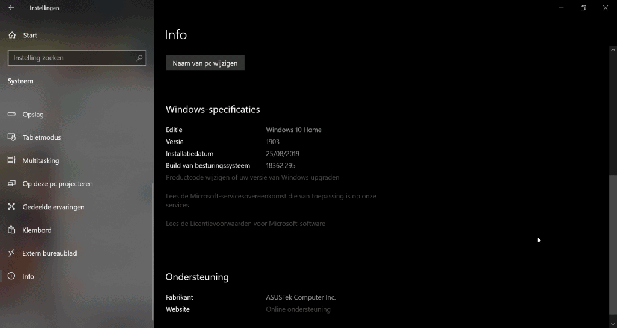Click the projector icon for Op deze pc projecteren
617x328 pixels.
pyautogui.click(x=12, y=183)
